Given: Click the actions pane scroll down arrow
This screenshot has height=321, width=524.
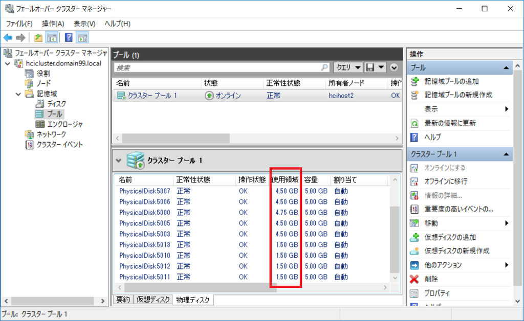Looking at the screenshot, I should (517, 301).
